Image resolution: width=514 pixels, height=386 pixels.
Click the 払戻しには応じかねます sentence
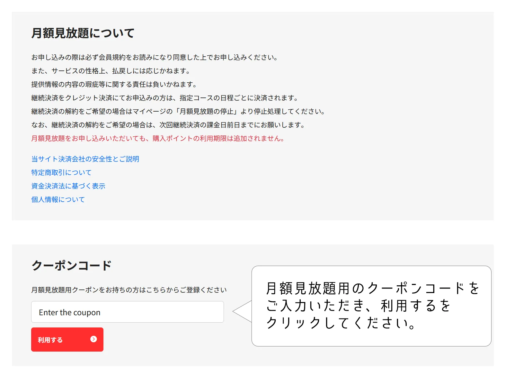[111, 71]
